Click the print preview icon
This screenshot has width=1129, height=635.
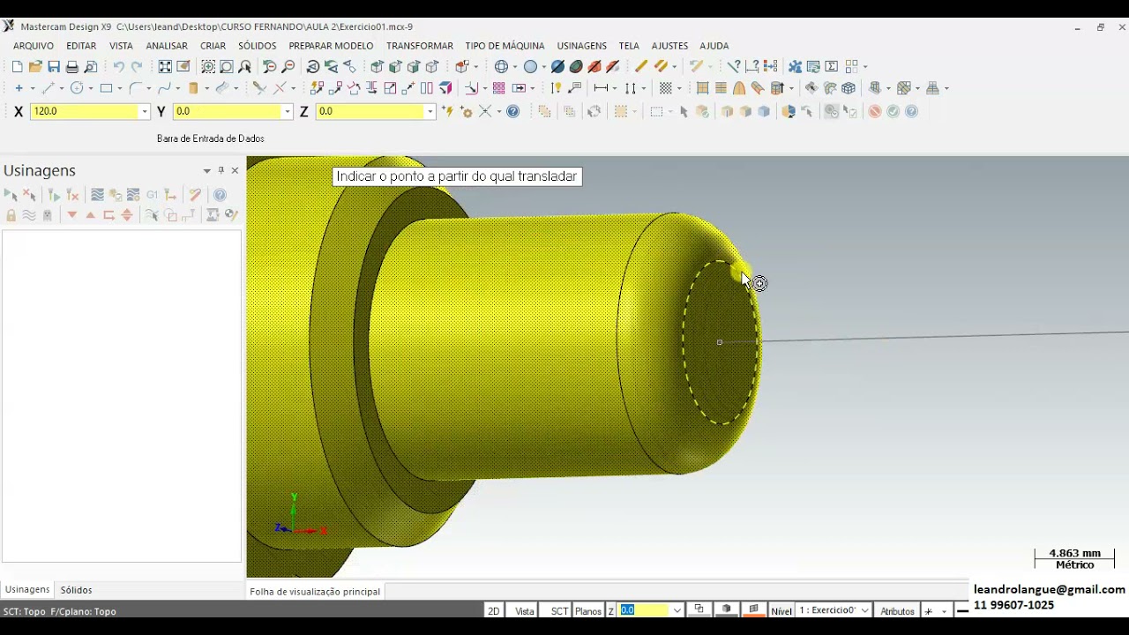pyautogui.click(x=91, y=67)
